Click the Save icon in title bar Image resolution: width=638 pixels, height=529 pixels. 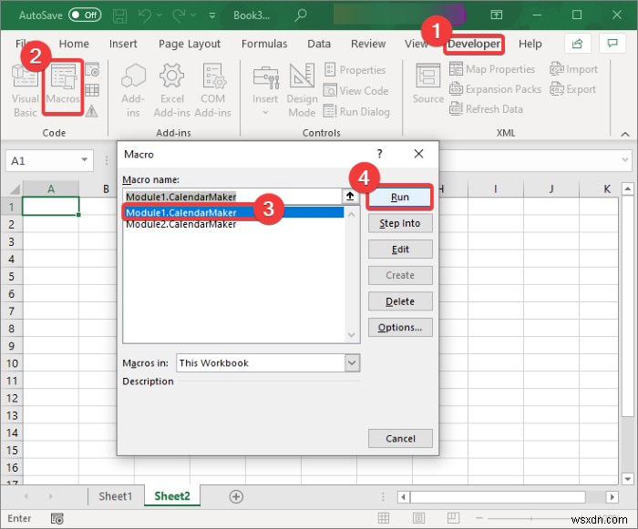click(119, 15)
